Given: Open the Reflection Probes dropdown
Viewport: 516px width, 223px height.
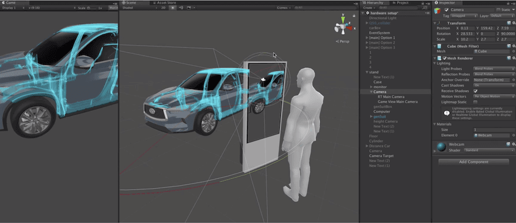Looking at the screenshot, I should coord(494,74).
